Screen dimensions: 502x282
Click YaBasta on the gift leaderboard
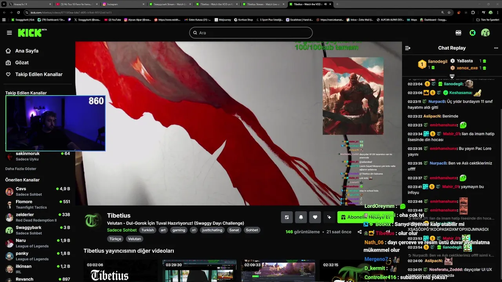[465, 61]
